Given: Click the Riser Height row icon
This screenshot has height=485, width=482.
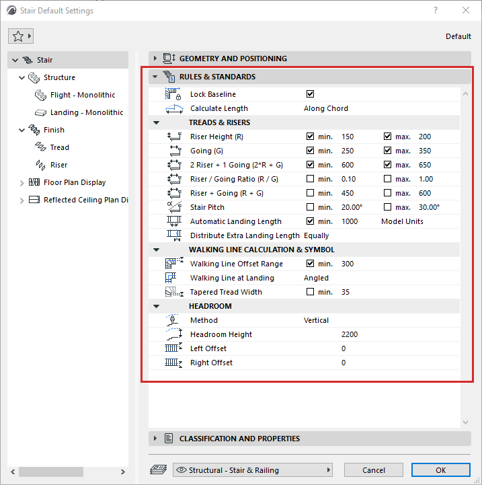Looking at the screenshot, I should [174, 137].
